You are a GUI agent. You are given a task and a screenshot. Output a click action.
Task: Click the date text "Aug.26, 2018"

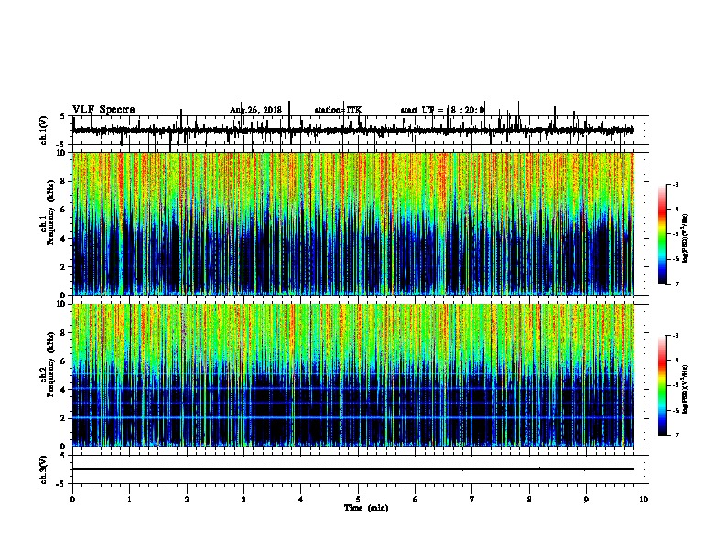tap(255, 110)
